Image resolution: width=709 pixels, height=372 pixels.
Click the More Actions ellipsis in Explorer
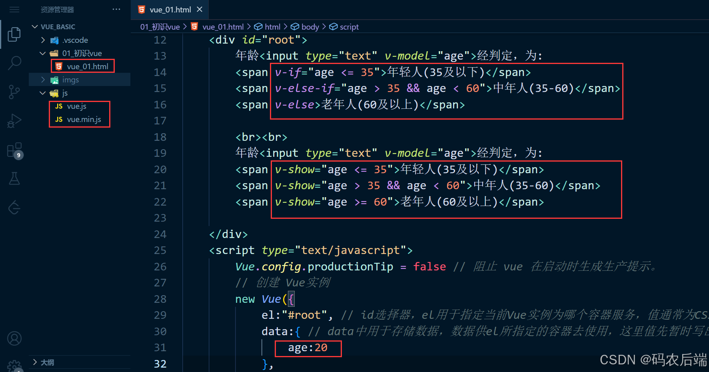tap(116, 9)
